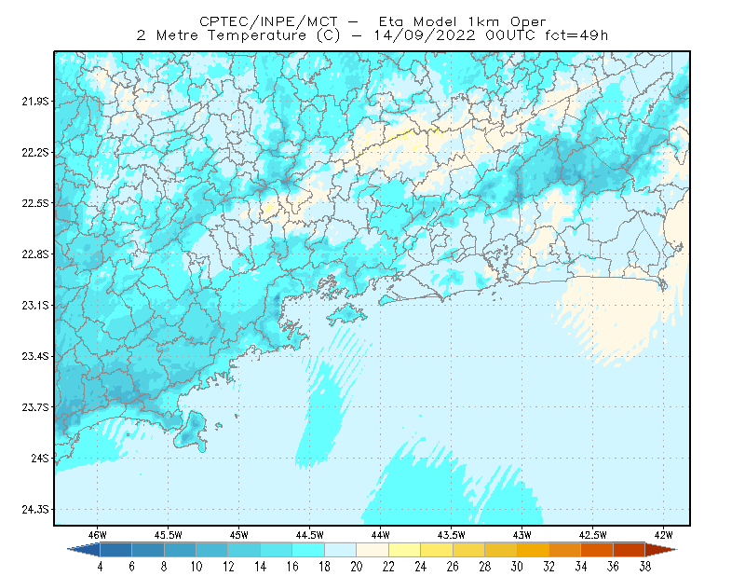Click the 26-28 gold legend swatch
The image size is (745, 576).
468,550
